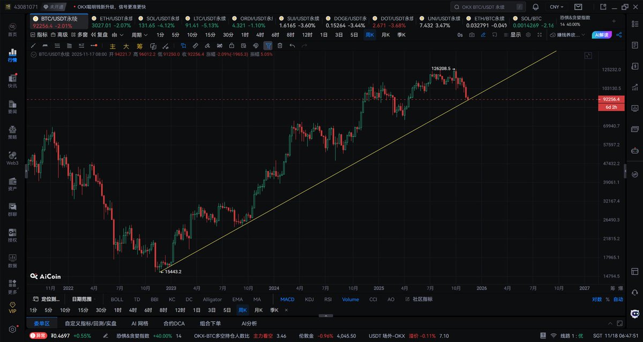Toggle the Alligator indicator
This screenshot has height=342, width=643.
click(x=212, y=299)
